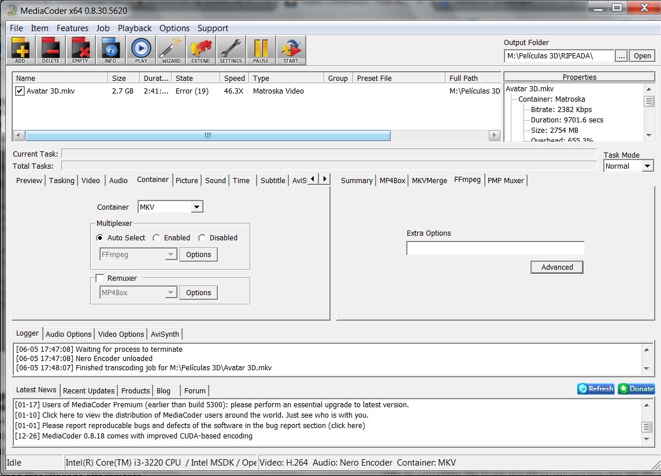This screenshot has height=476, width=661.
Task: Click the Advanced button
Action: pos(557,267)
